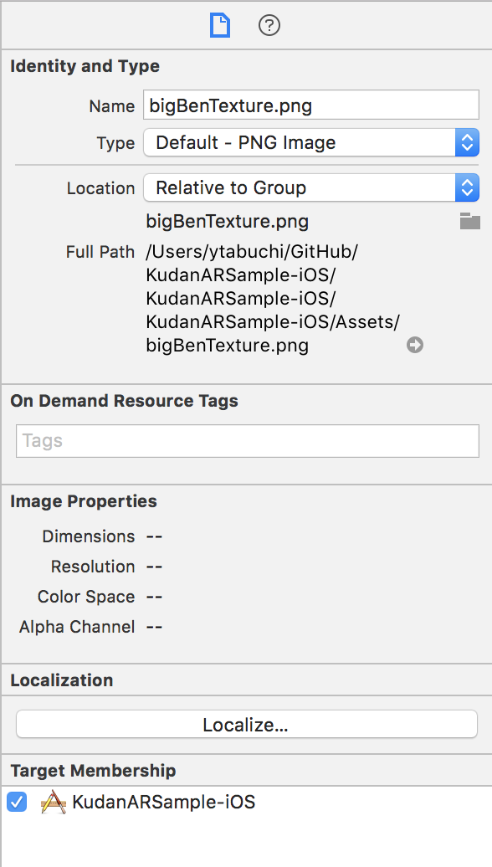Collapse the Image Properties section header
The height and width of the screenshot is (867, 492).
tap(84, 501)
